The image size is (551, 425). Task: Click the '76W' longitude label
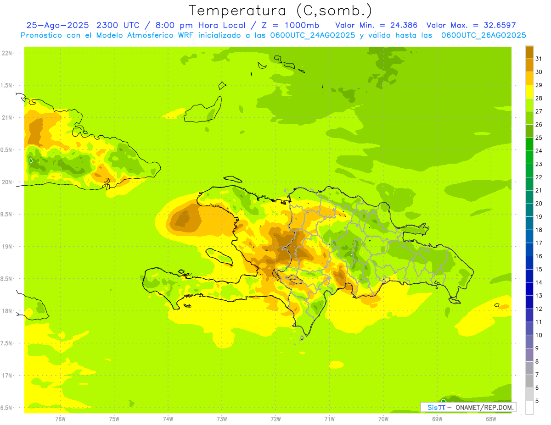coord(60,419)
